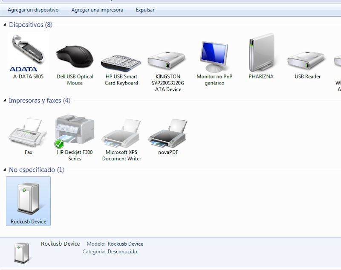341x270 pixels.
Task: Select the Rockusb Device tower icon
Action: click(x=29, y=198)
